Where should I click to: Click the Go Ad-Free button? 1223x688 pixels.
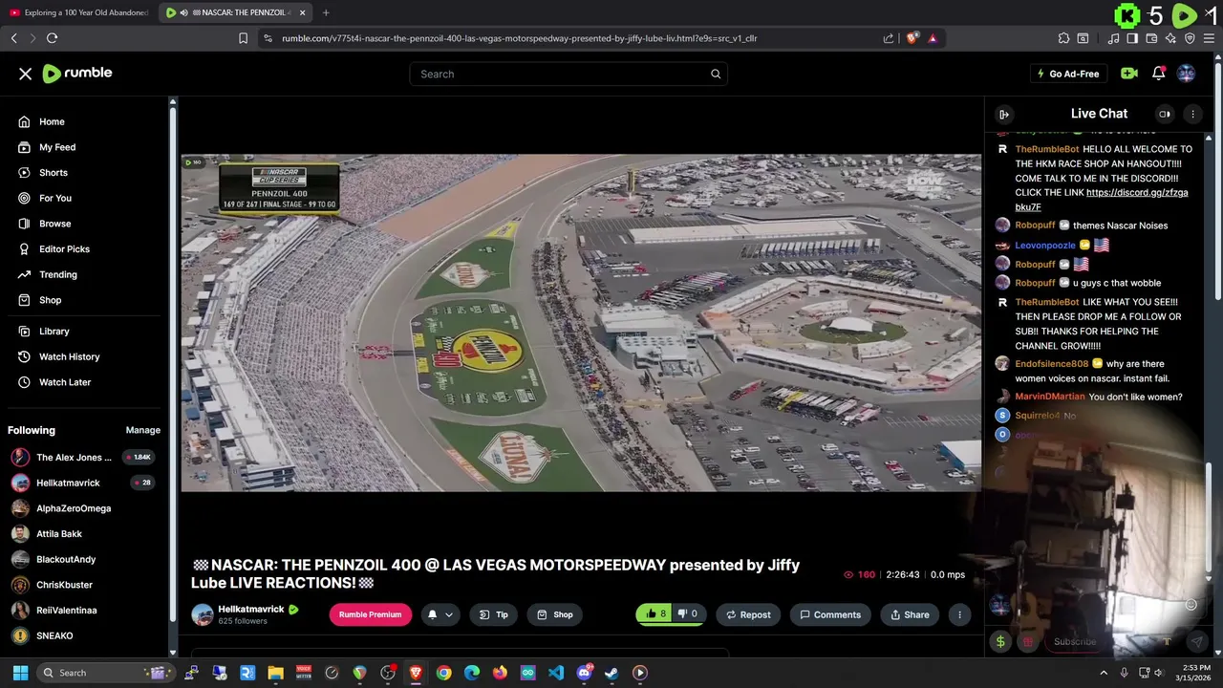click(1067, 74)
